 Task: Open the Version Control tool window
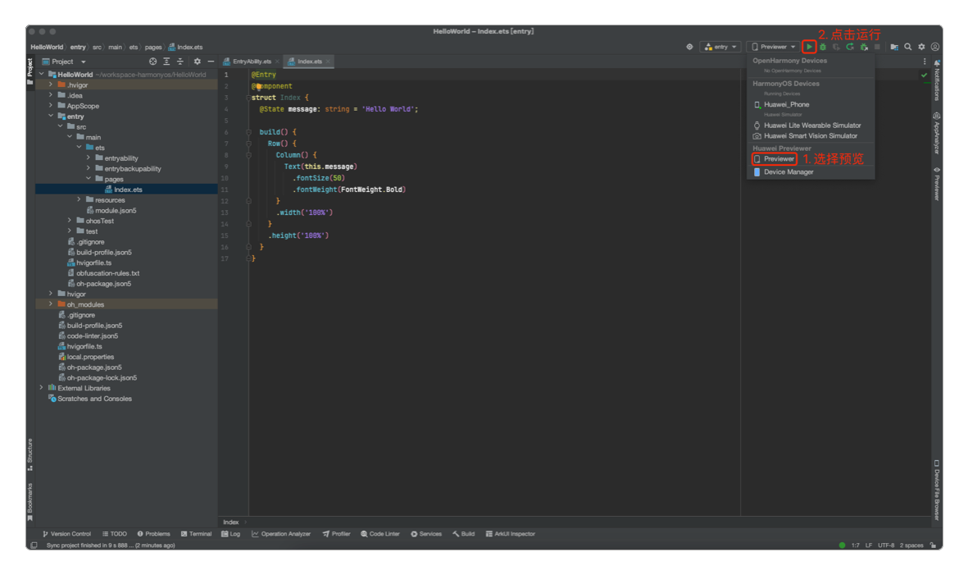[x=66, y=534]
